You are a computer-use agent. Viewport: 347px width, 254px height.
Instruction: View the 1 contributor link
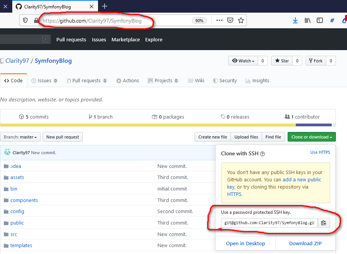pyautogui.click(x=302, y=117)
